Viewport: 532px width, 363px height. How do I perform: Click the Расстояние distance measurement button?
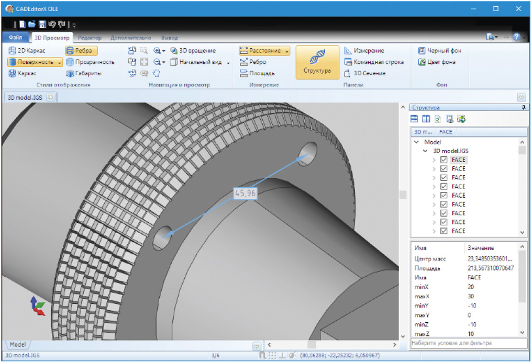pos(261,51)
